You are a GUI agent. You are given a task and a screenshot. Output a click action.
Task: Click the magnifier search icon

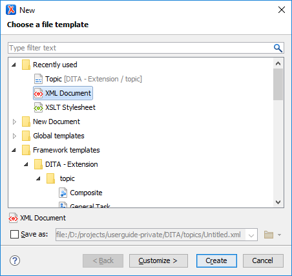(278, 48)
